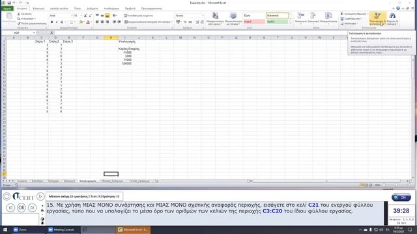The width and height of the screenshot is (417, 234).
Task: Toggle Align Left horizontal alignment
Action: (97, 21)
